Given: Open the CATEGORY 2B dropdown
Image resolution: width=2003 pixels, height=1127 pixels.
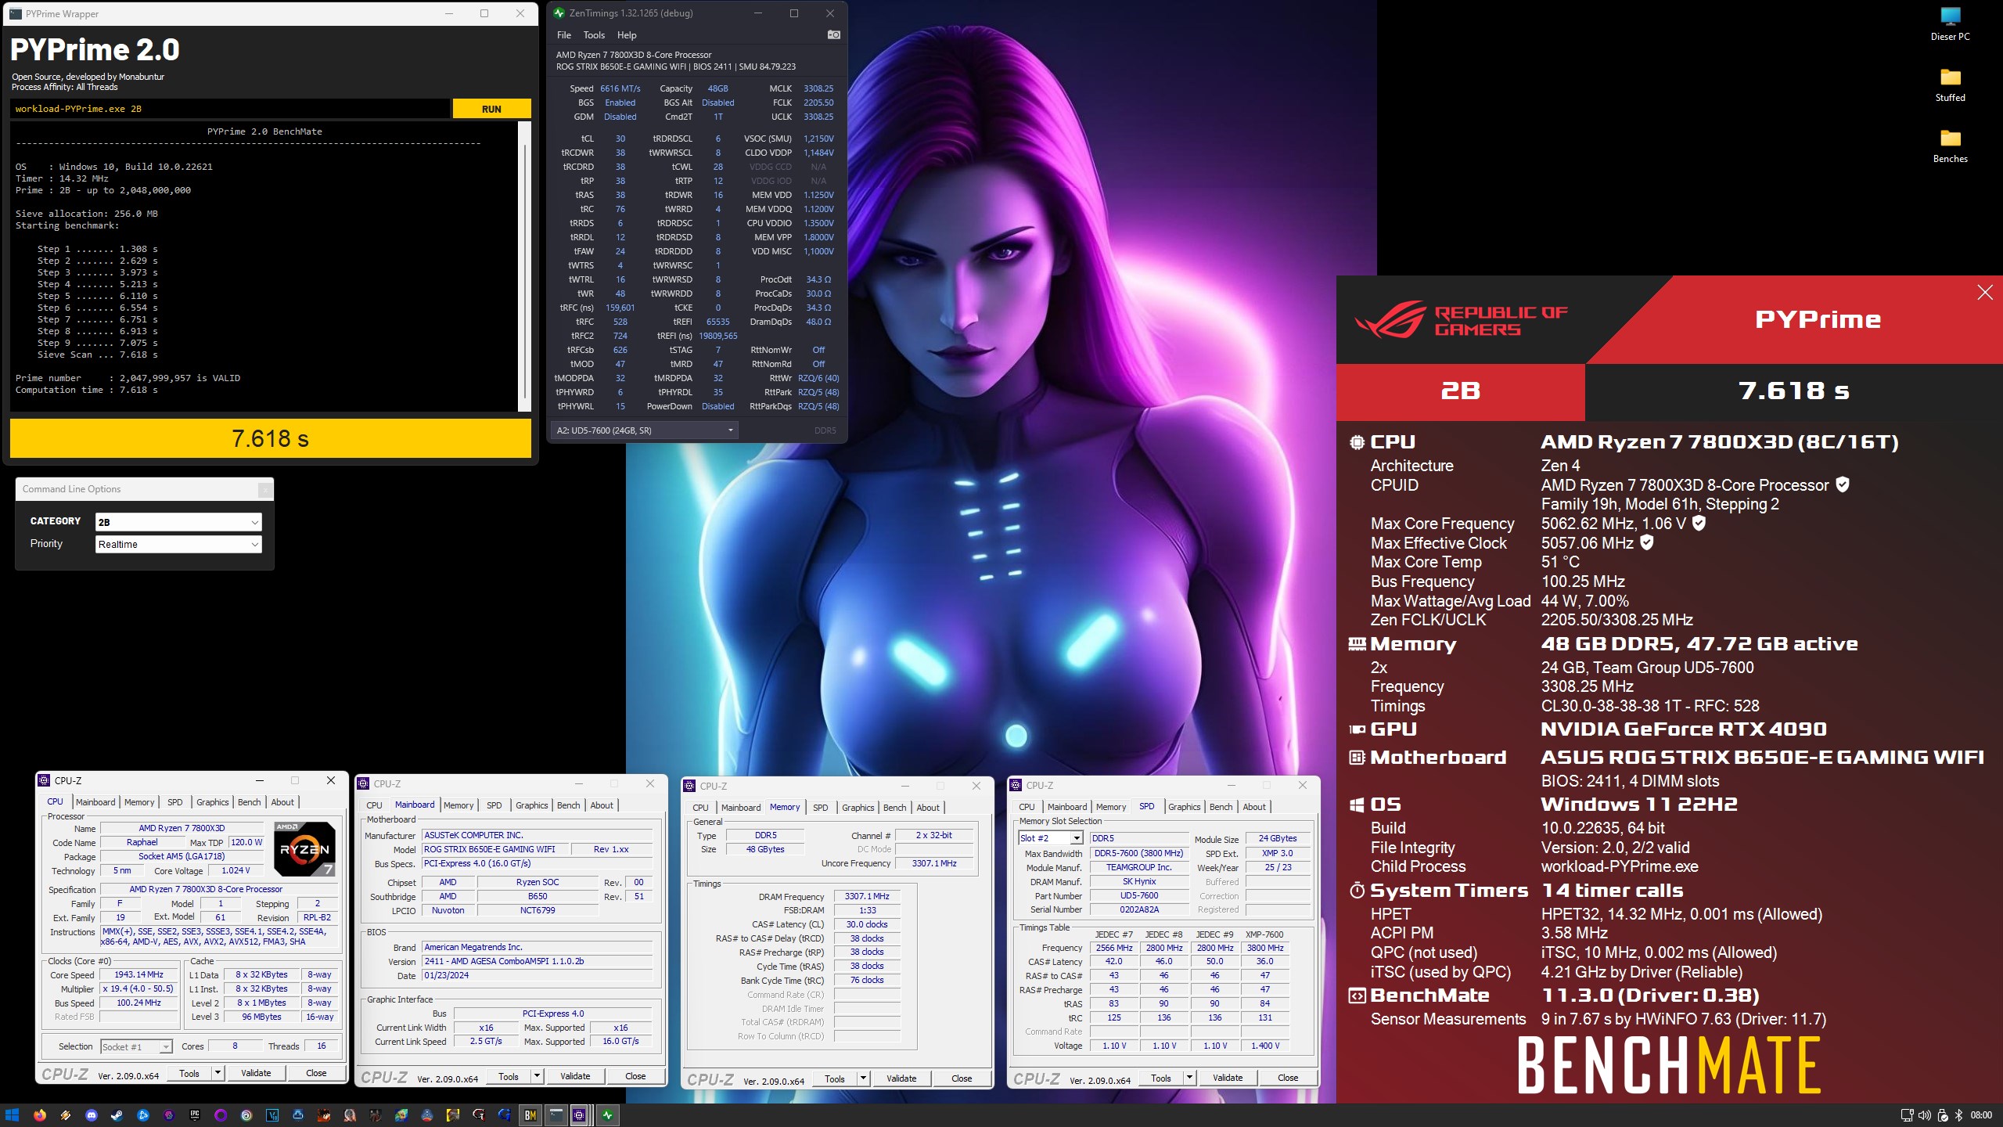Looking at the screenshot, I should tap(178, 522).
